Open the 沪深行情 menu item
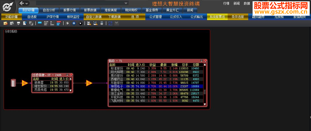Viewport: 311px width, 131px height. 52,17
